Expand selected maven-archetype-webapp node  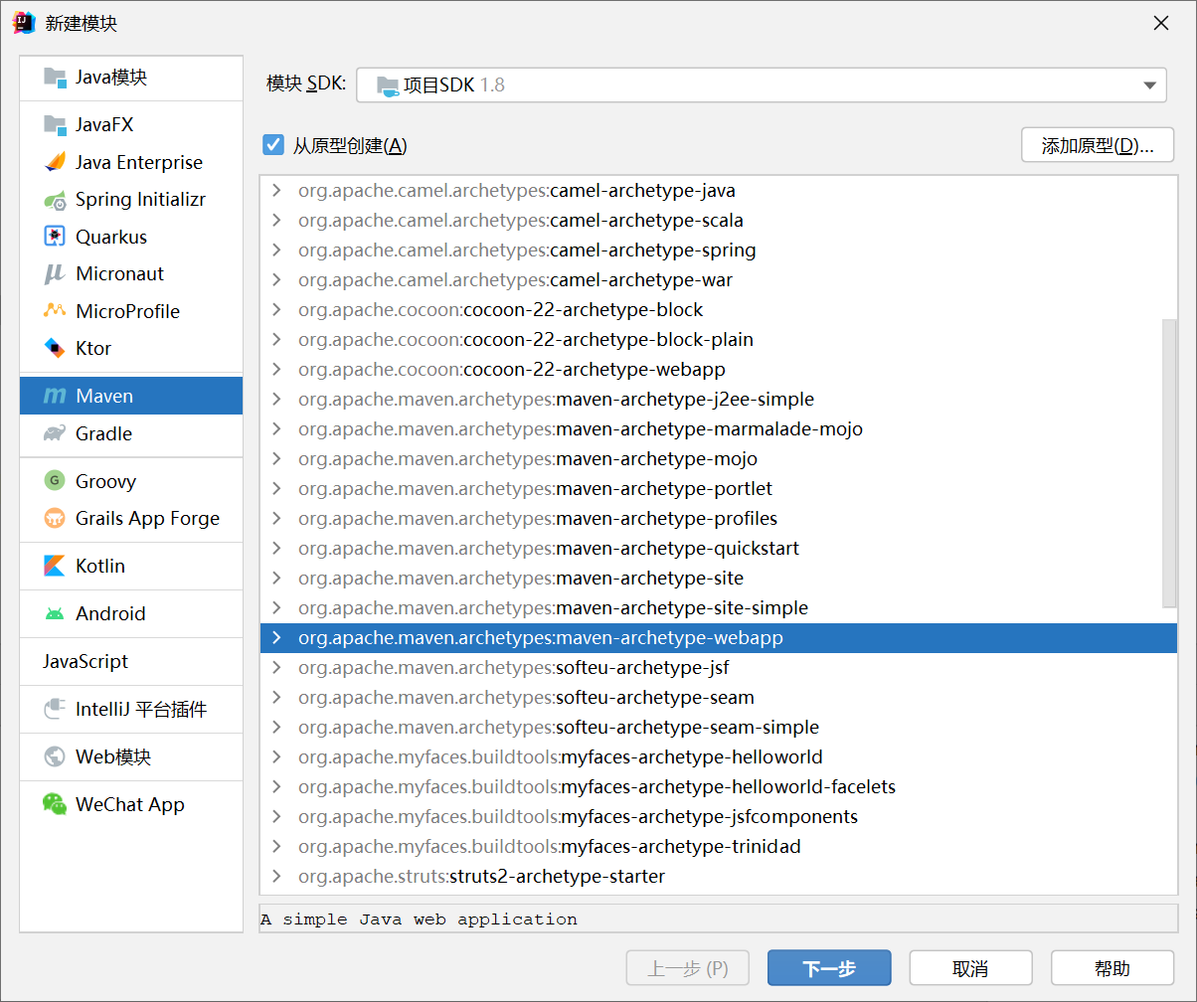(x=277, y=637)
